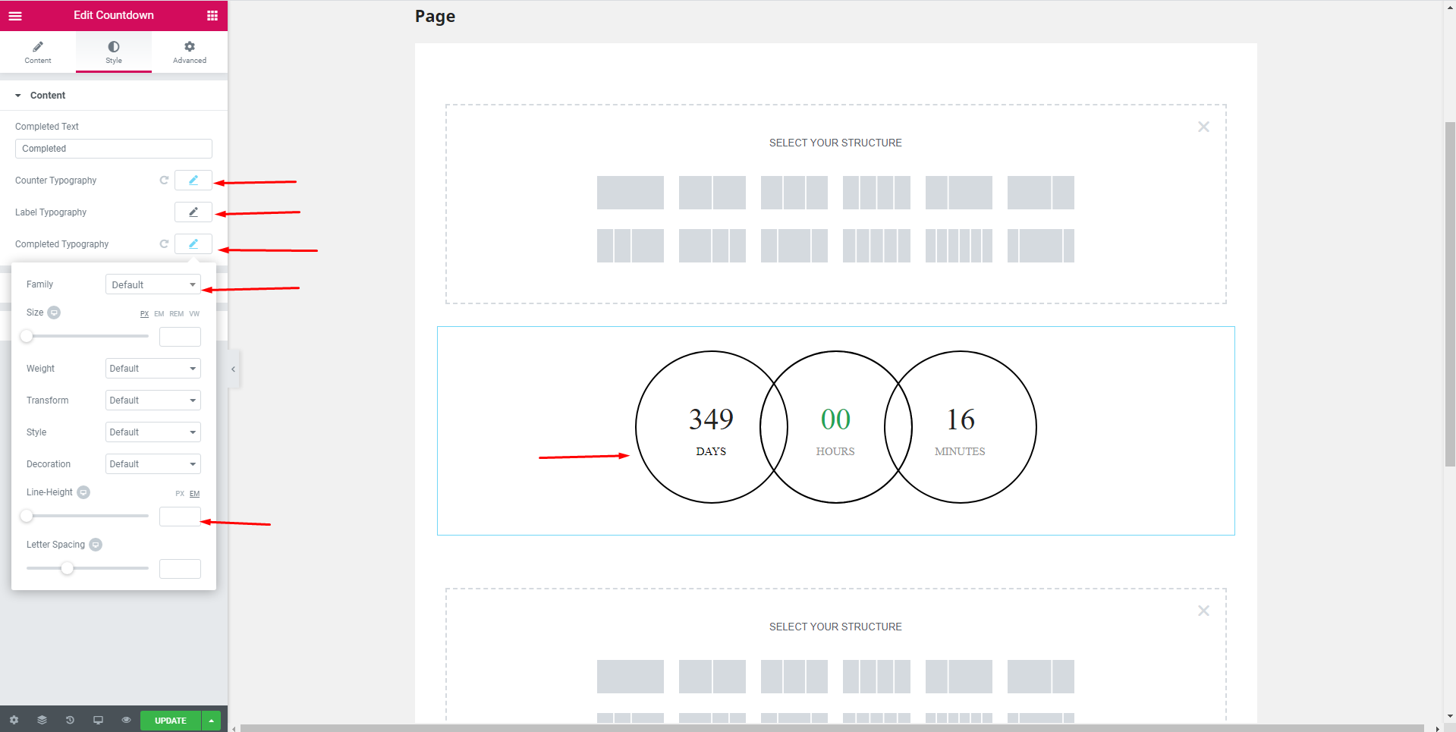This screenshot has width=1456, height=732.
Task: Edit Counter Typography with pencil icon
Action: 193,181
